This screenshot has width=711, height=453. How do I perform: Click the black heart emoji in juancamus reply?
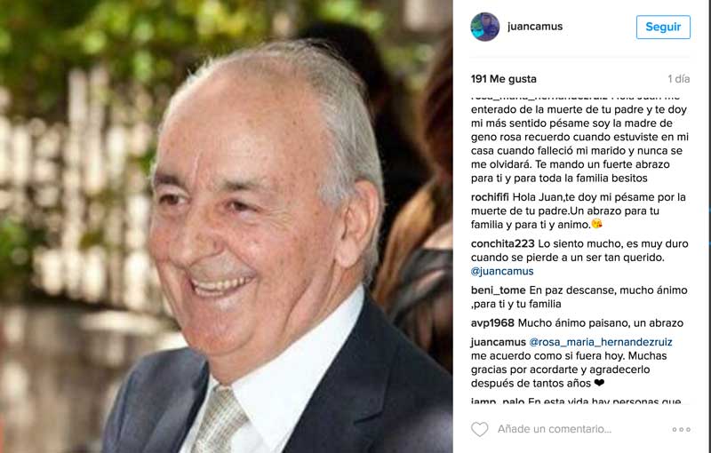pos(599,383)
